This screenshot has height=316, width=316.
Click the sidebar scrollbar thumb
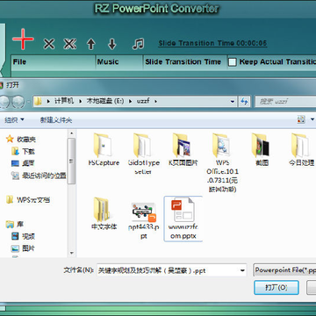(x=71, y=162)
